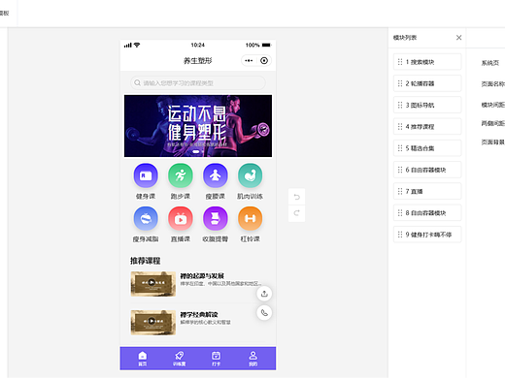Open the 训练营 rocket tab in bottom bar
This screenshot has width=505, height=378.
click(179, 359)
